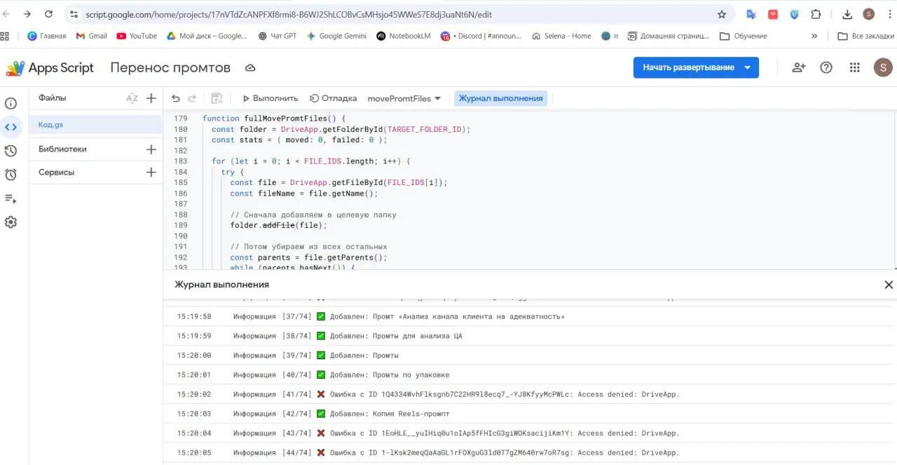Image resolution: width=897 pixels, height=465 pixels.
Task: Select error log entry 44/74
Action: [530, 452]
